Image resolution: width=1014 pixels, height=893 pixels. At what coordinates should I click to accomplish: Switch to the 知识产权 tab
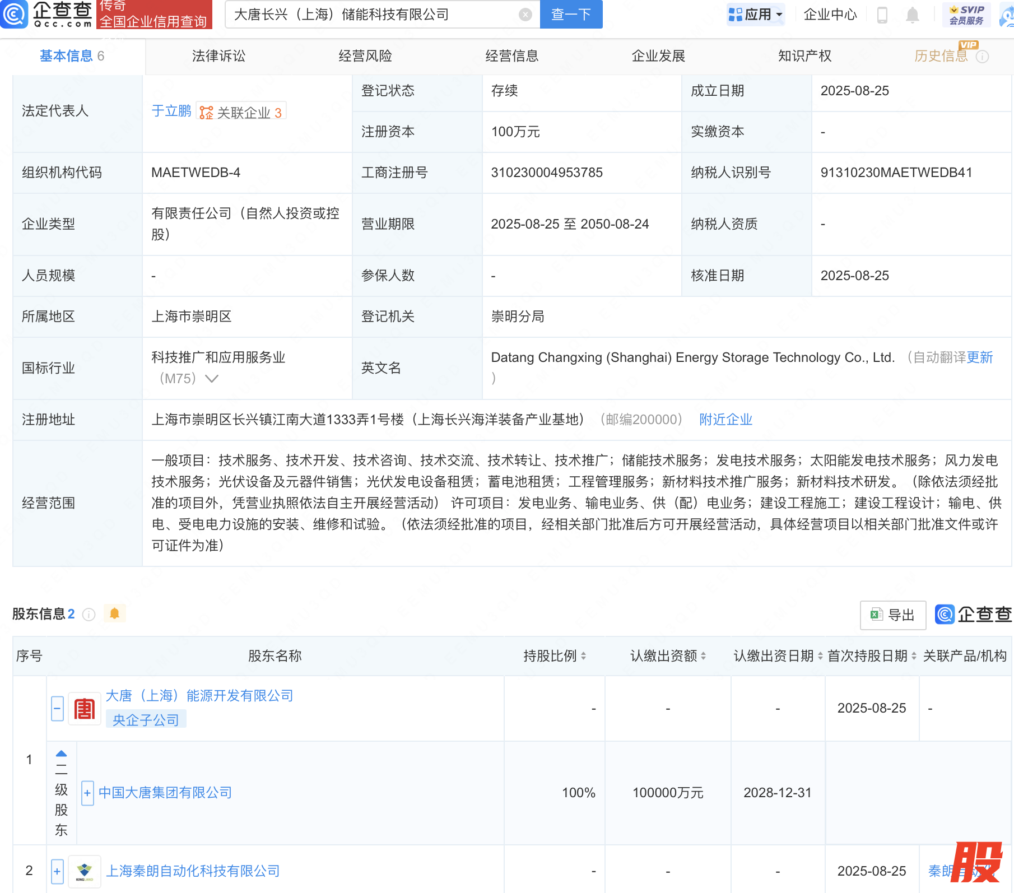[x=804, y=56]
